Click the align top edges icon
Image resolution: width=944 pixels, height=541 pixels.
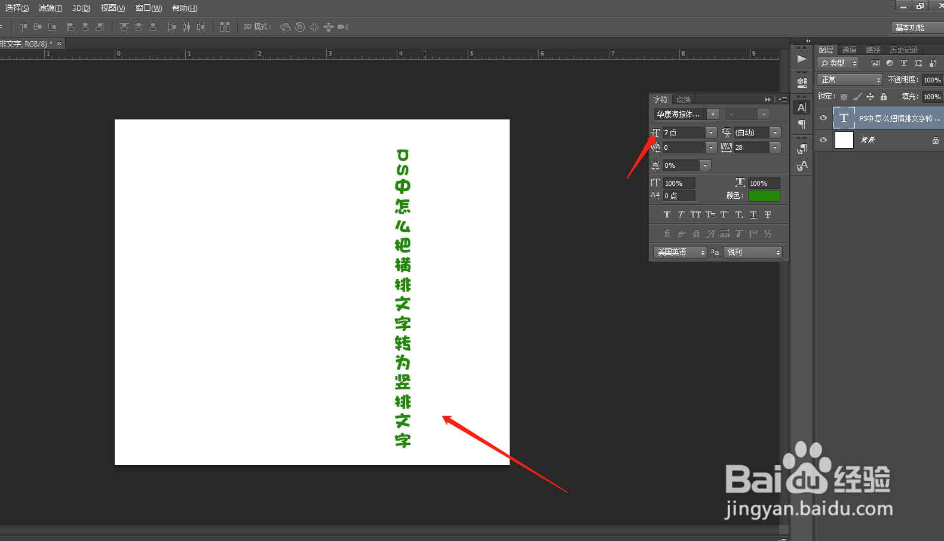click(23, 27)
